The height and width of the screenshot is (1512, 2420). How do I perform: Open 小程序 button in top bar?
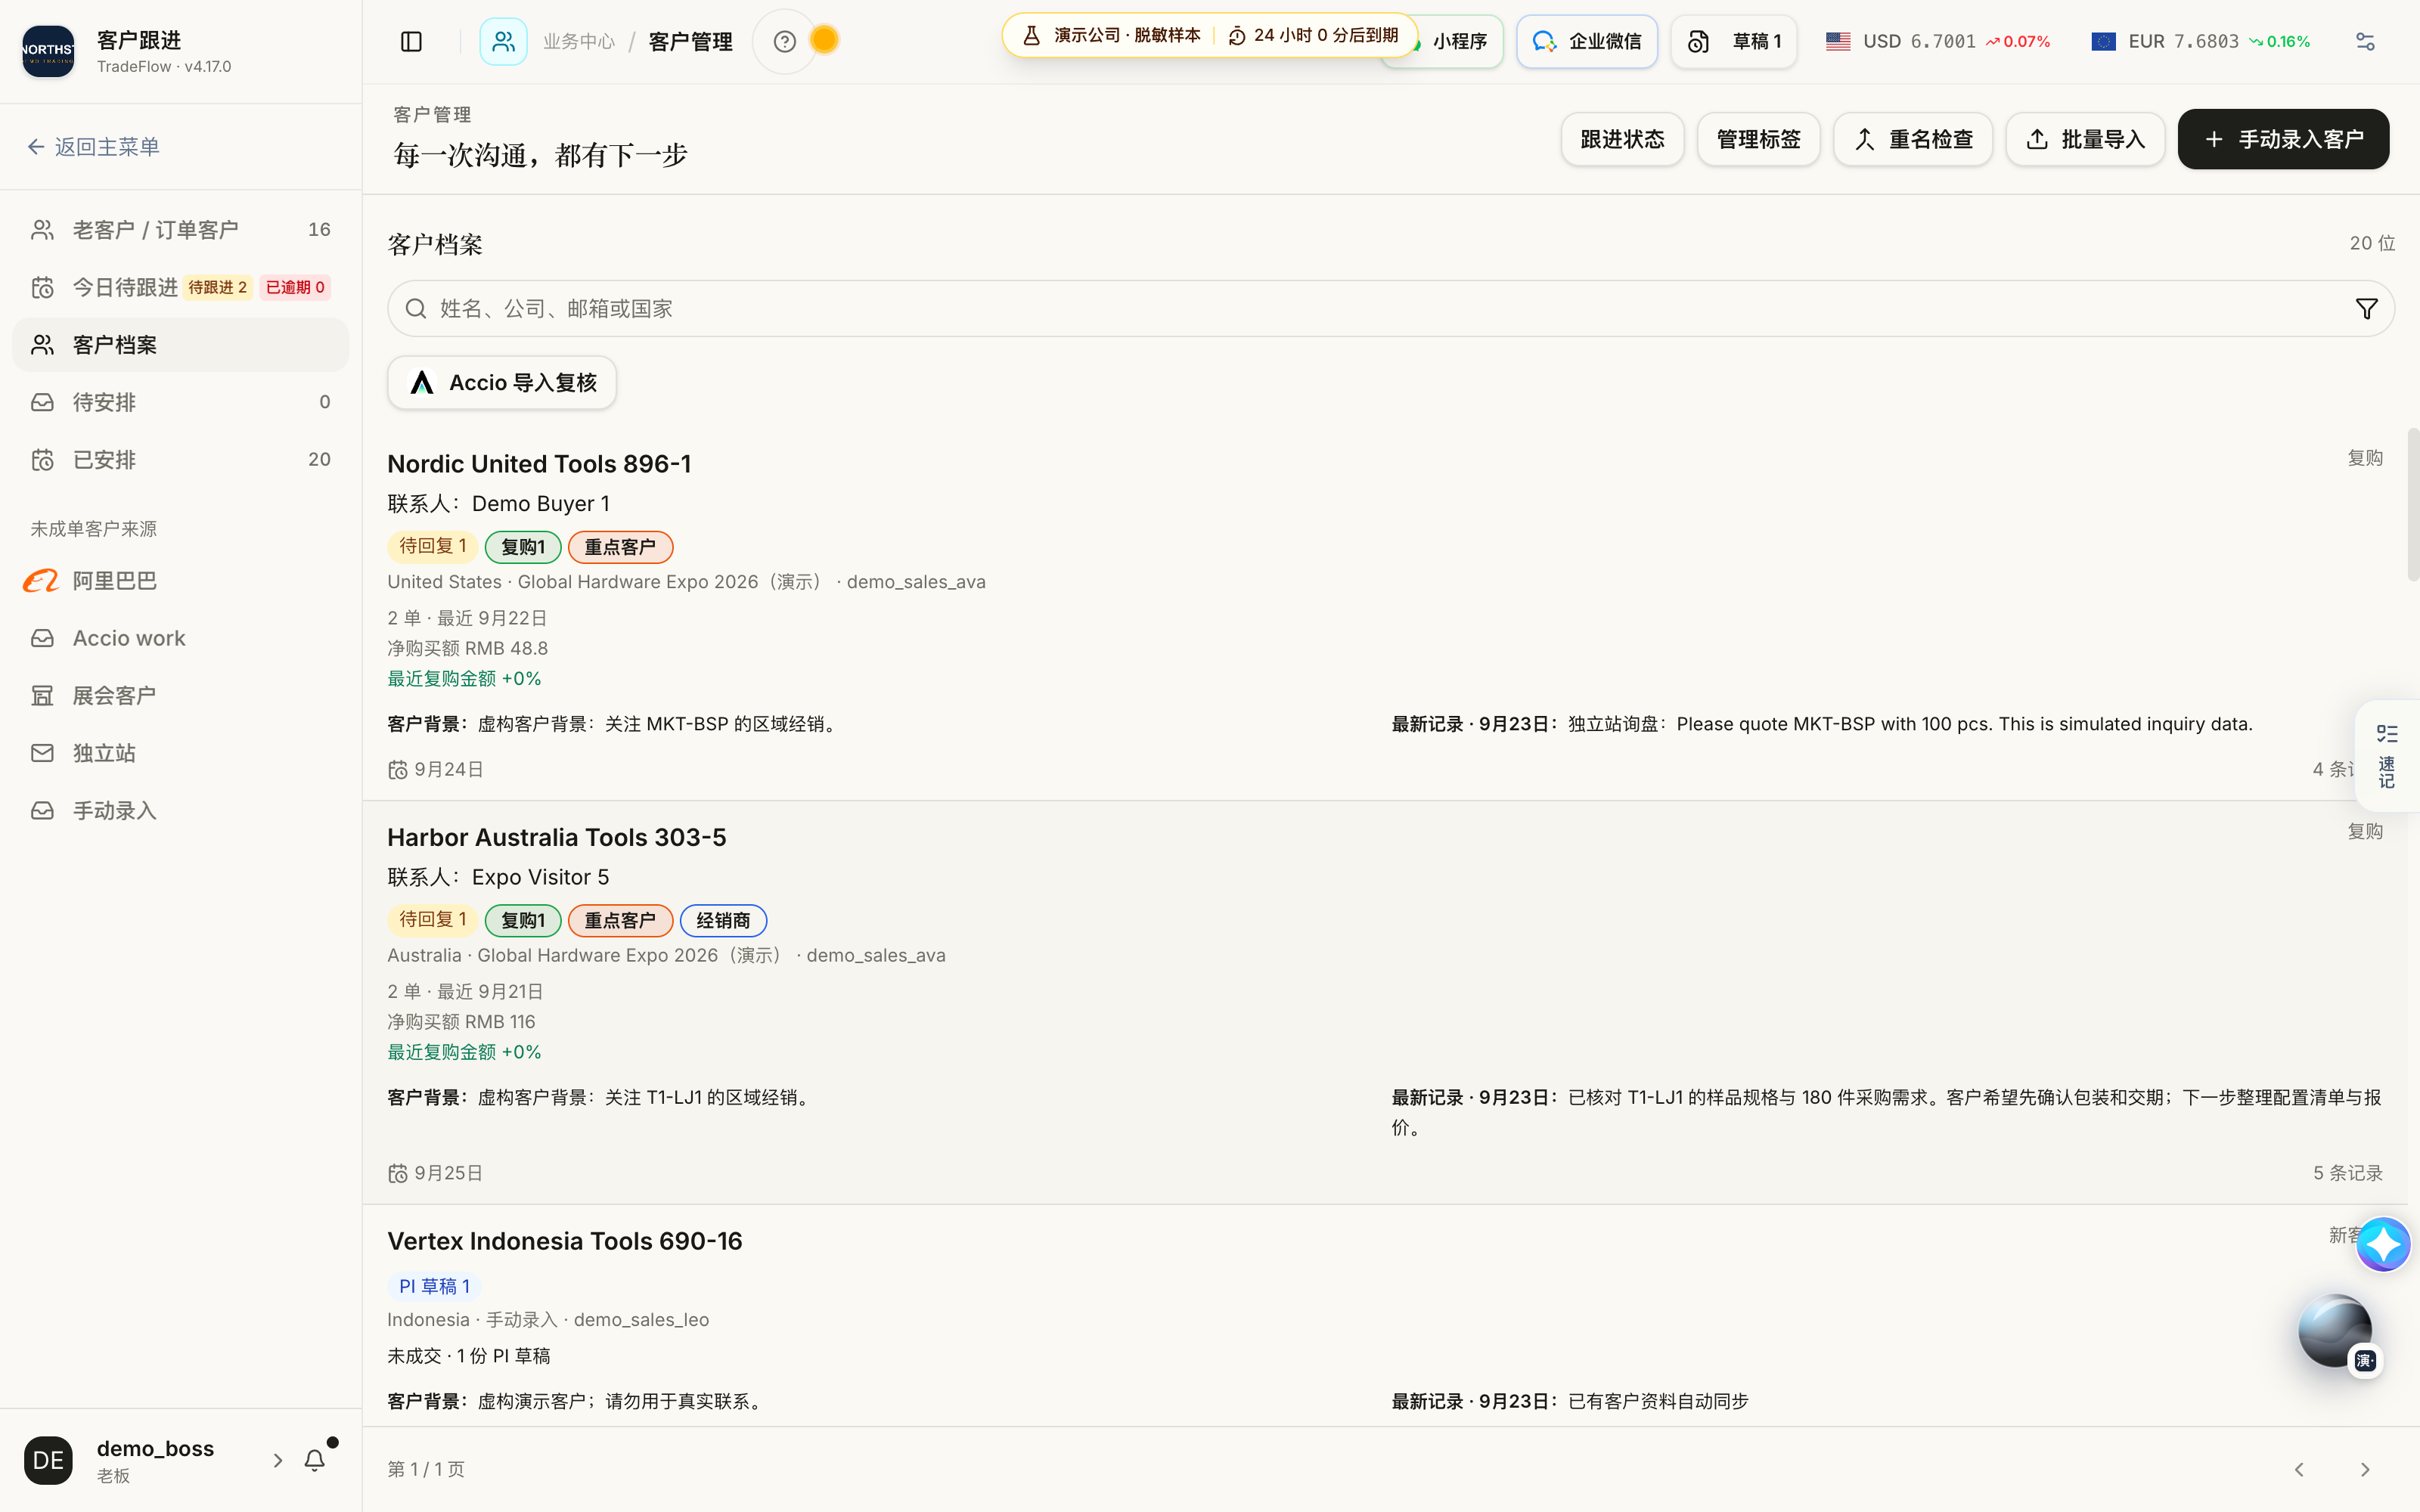1459,42
